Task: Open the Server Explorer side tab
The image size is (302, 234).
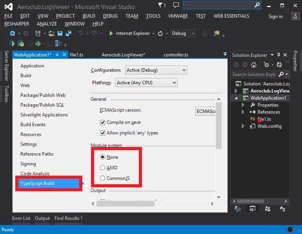Action: 7,65
